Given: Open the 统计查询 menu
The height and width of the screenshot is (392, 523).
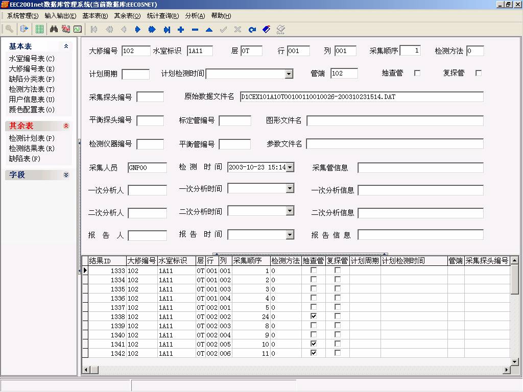Looking at the screenshot, I should coord(162,16).
